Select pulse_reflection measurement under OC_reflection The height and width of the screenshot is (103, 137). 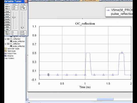[19, 41]
